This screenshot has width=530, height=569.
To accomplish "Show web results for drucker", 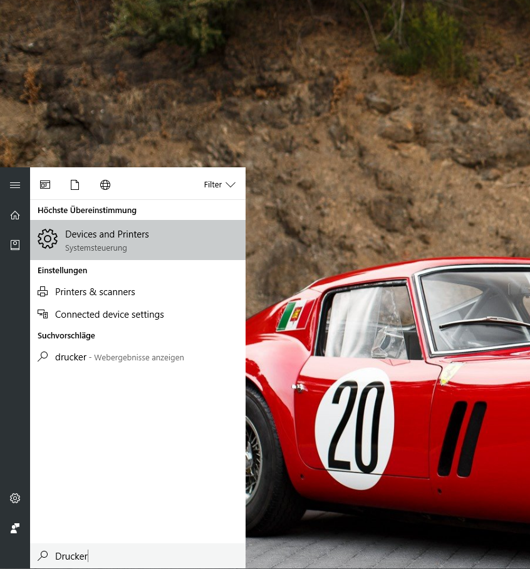I will point(138,357).
